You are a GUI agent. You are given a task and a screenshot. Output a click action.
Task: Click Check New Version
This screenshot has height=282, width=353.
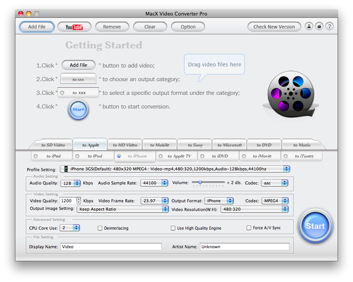[x=274, y=27]
